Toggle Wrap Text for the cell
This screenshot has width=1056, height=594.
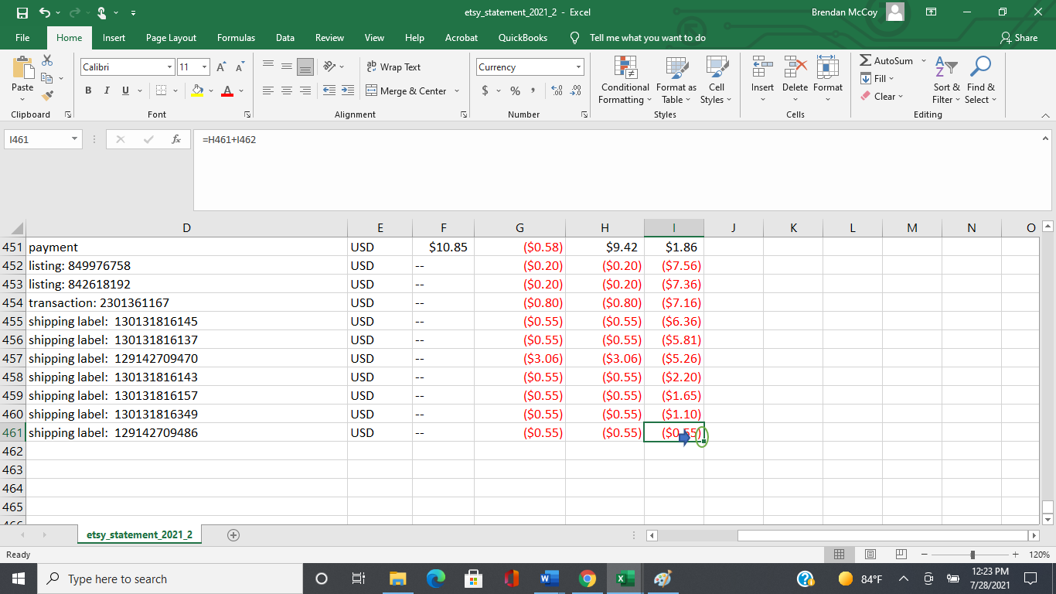tap(393, 67)
